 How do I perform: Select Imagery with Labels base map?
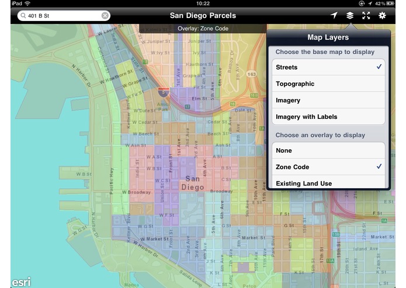[x=328, y=117]
